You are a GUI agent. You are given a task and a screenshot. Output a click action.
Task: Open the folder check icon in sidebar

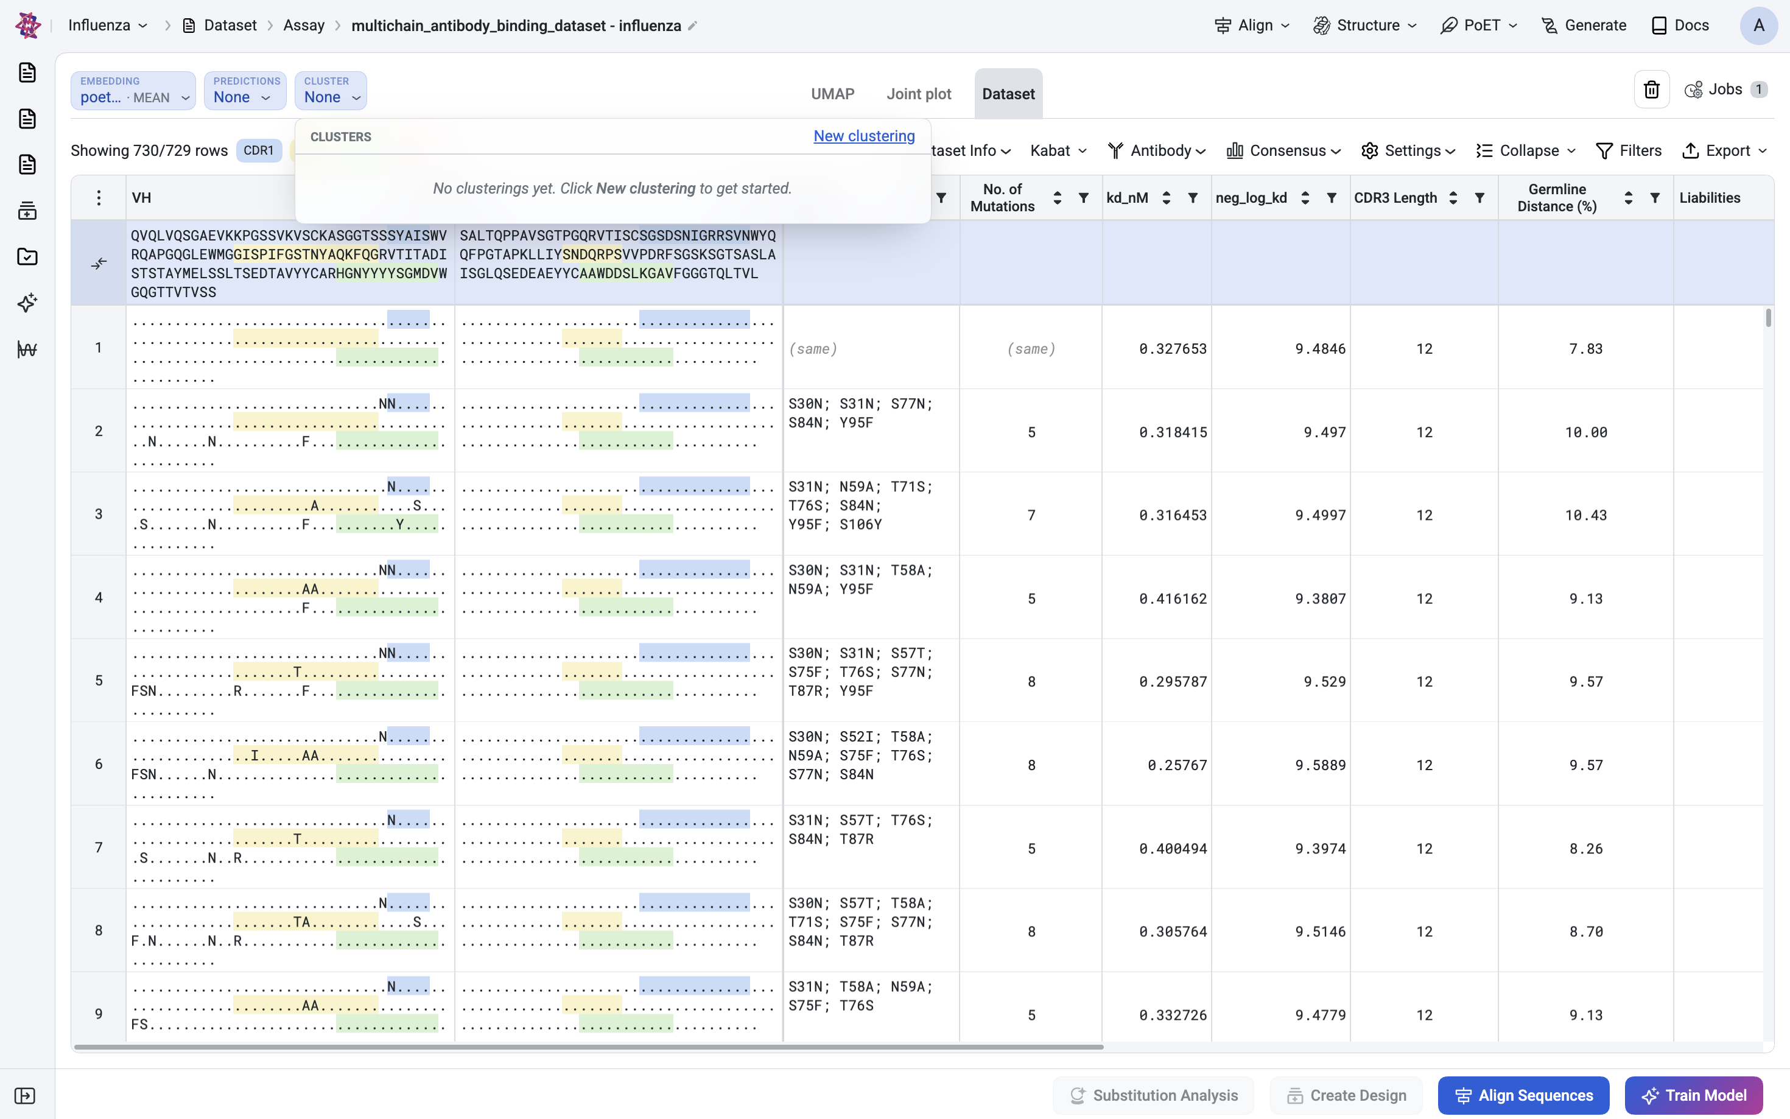tap(27, 257)
